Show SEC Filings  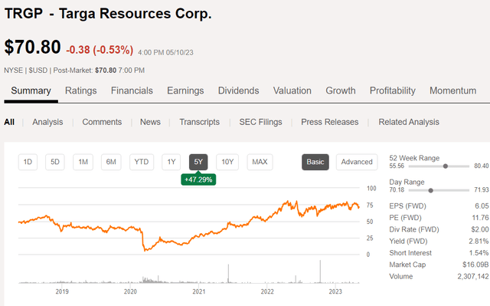[260, 122]
